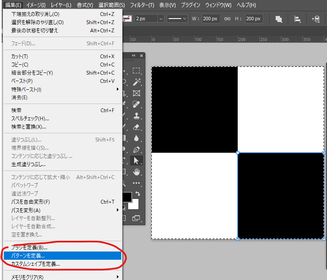
Task: Click the black foreground color swatch
Action: pyautogui.click(x=126, y=198)
